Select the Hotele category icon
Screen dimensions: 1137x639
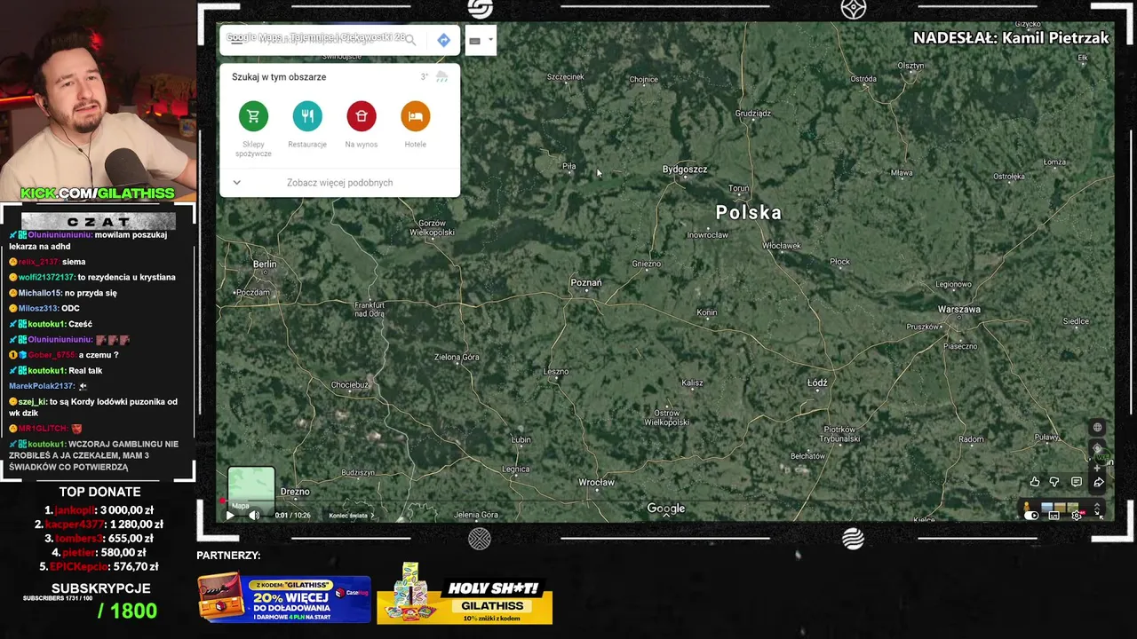click(x=415, y=116)
